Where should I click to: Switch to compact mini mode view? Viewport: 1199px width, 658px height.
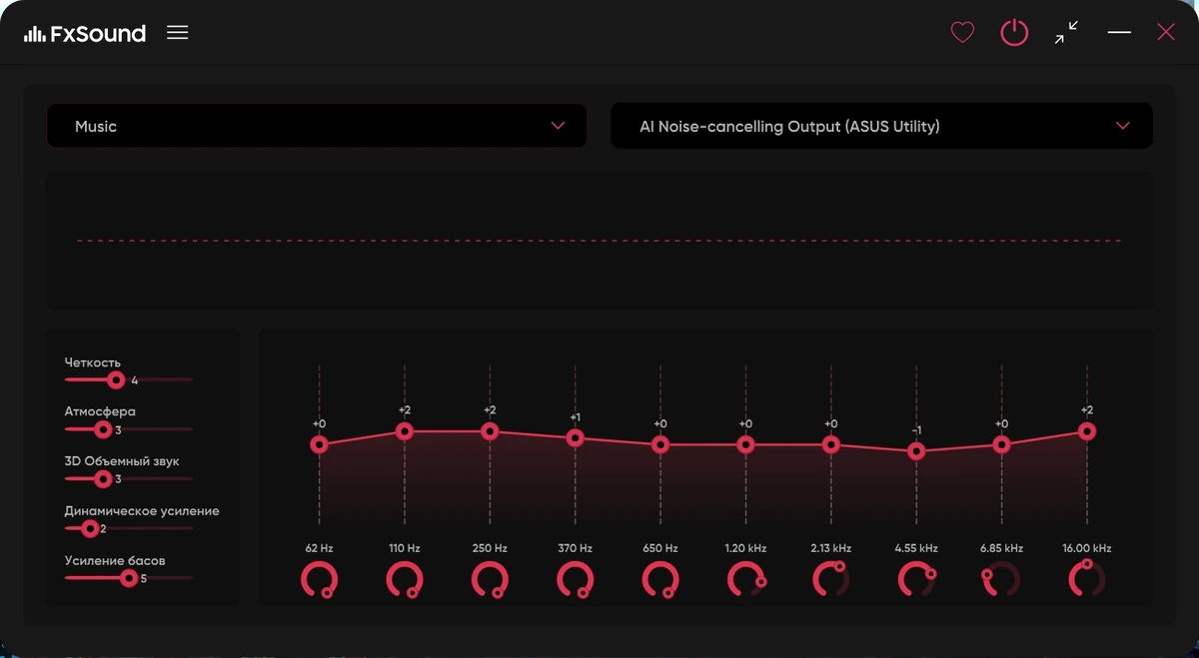tap(1066, 33)
